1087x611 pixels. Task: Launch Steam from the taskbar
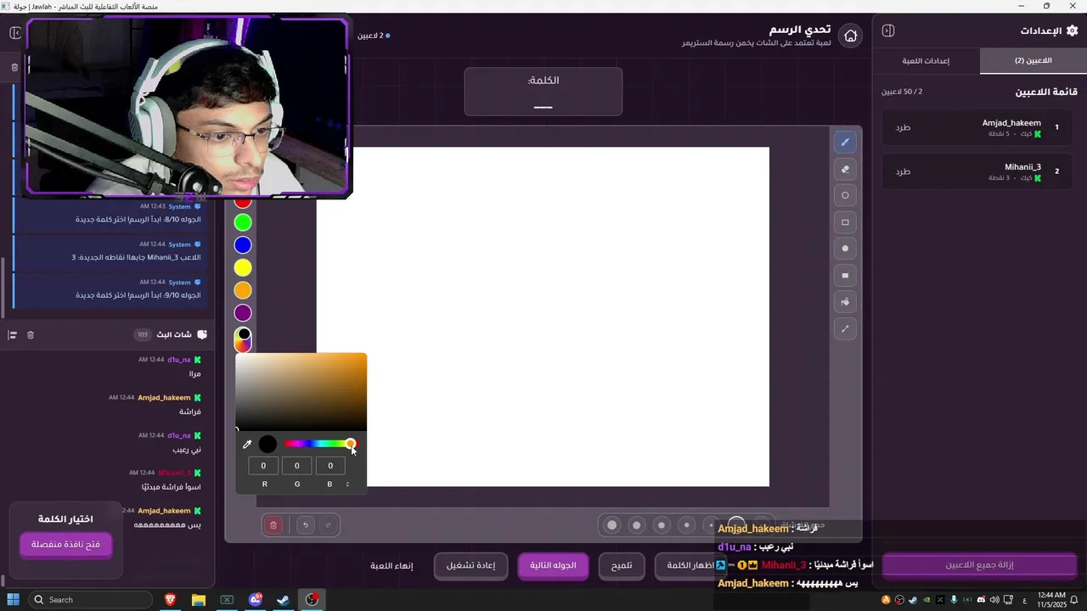coord(284,599)
